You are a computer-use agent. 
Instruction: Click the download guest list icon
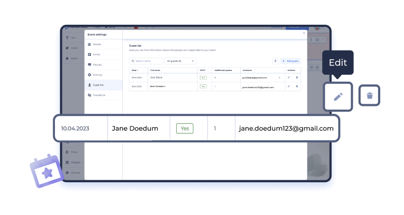pyautogui.click(x=275, y=61)
